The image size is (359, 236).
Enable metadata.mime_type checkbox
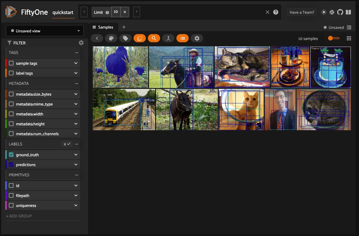click(x=11, y=104)
